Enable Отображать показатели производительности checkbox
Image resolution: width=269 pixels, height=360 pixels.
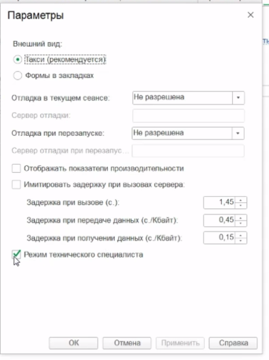point(16,169)
